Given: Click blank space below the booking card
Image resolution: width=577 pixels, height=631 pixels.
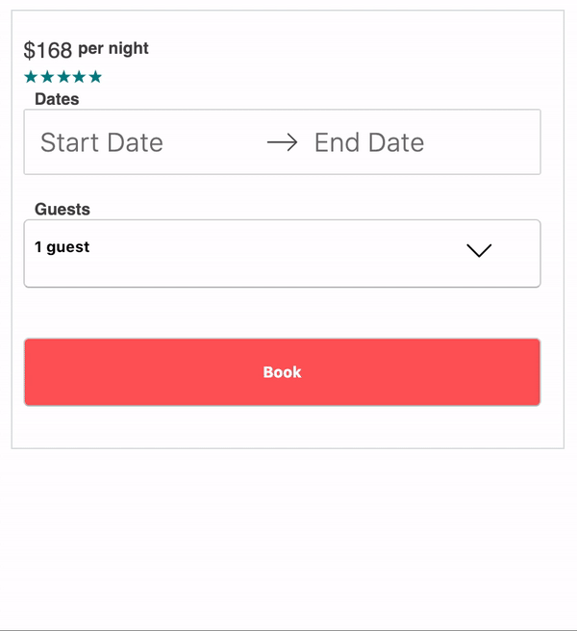Looking at the screenshot, I should 288,539.
